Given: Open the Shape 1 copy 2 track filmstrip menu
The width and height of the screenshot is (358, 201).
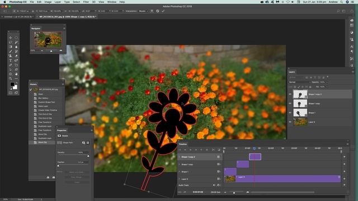Looking at the screenshot, I should click(x=219, y=157).
